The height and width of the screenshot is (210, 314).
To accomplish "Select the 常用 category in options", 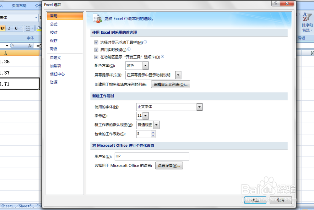I will tap(65, 16).
